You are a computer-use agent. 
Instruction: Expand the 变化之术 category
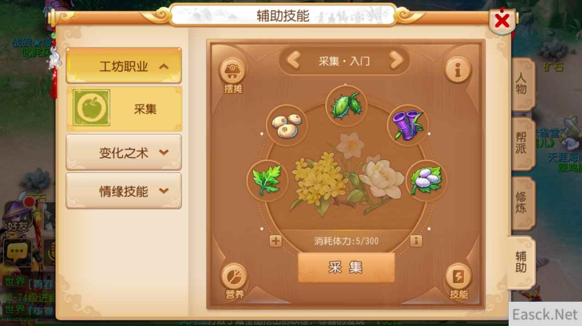[124, 152]
